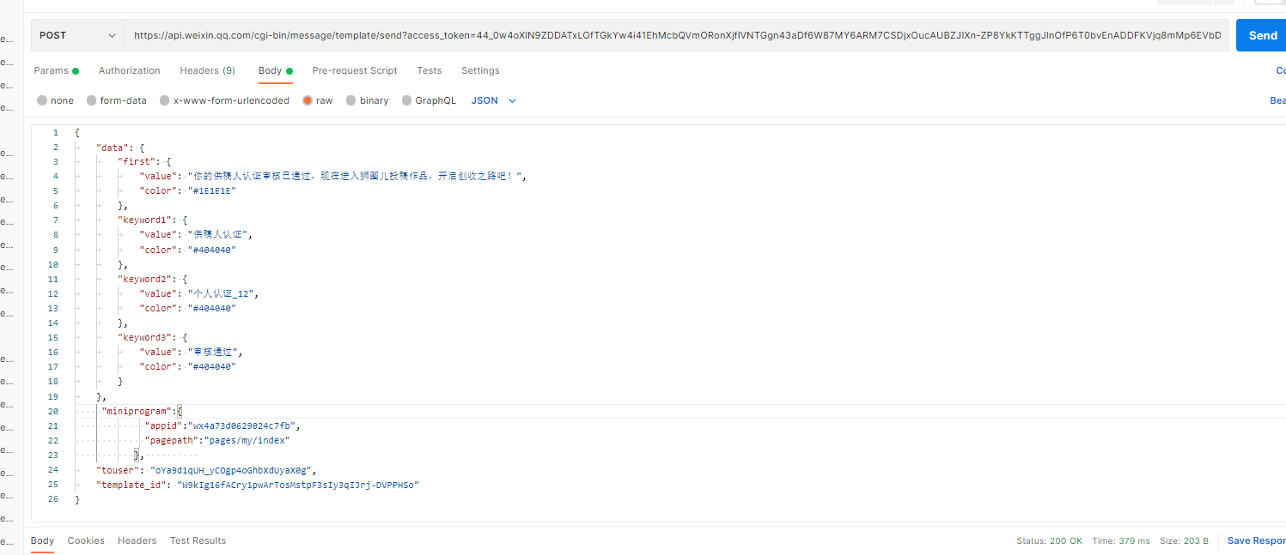Select the binary body type
1286x555 pixels.
(x=368, y=100)
